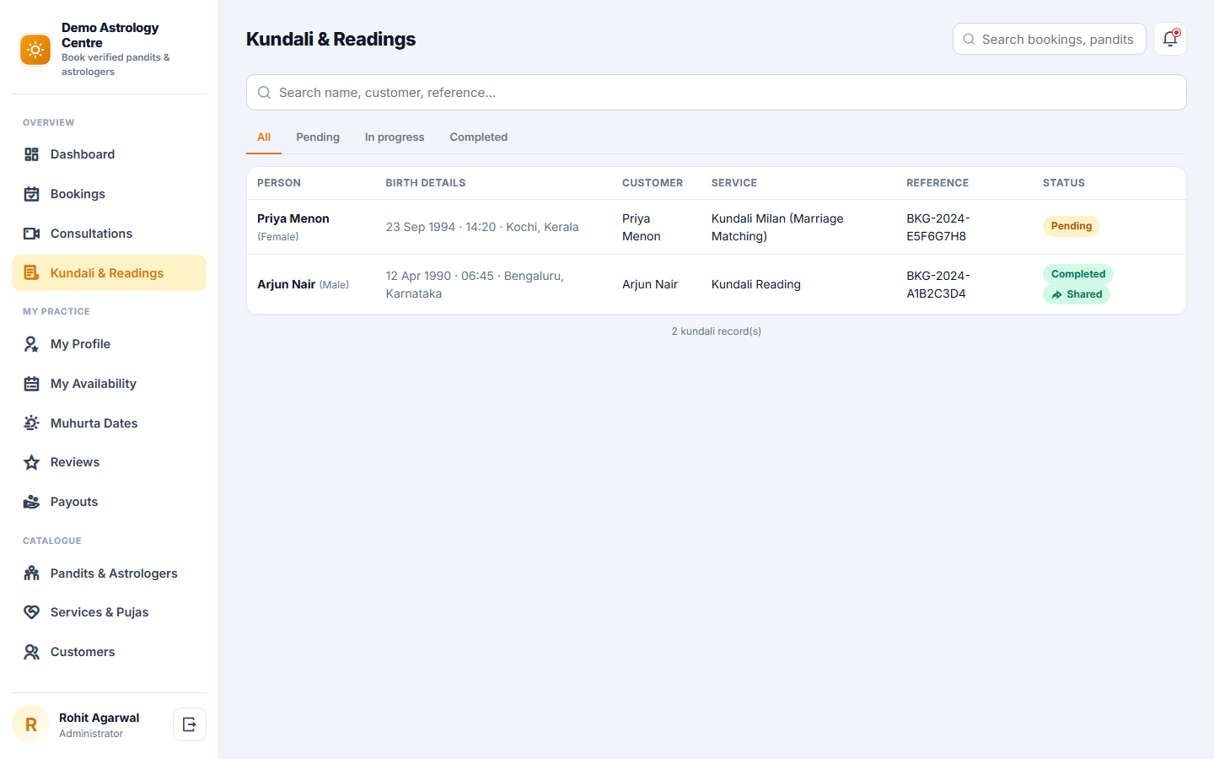Click the Completed status badge for Arjun Nair
Screen dimensions: 1214x759
1078,274
